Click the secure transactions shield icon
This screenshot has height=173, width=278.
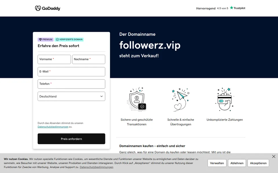coord(137,99)
